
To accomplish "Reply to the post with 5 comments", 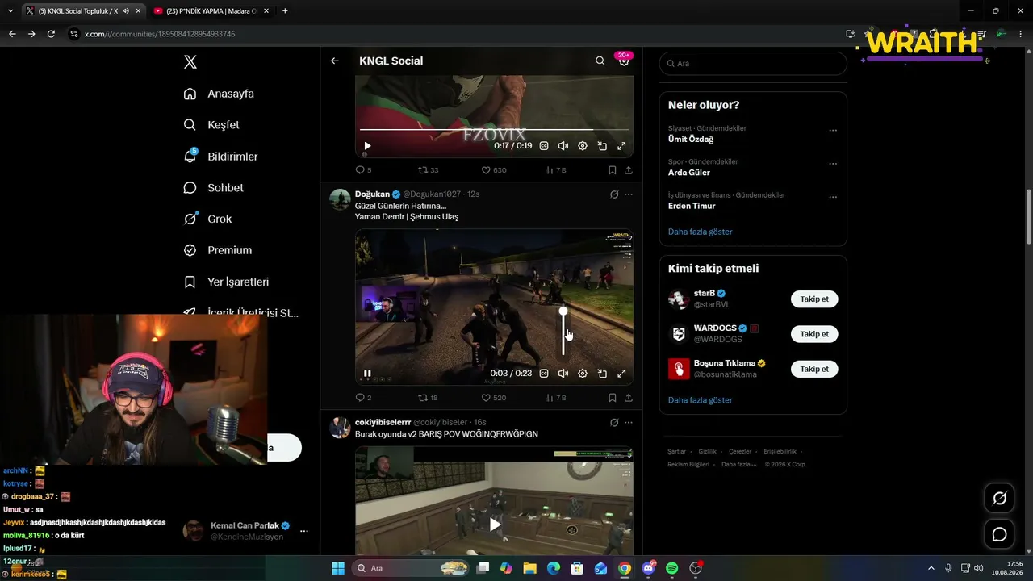I will point(363,170).
